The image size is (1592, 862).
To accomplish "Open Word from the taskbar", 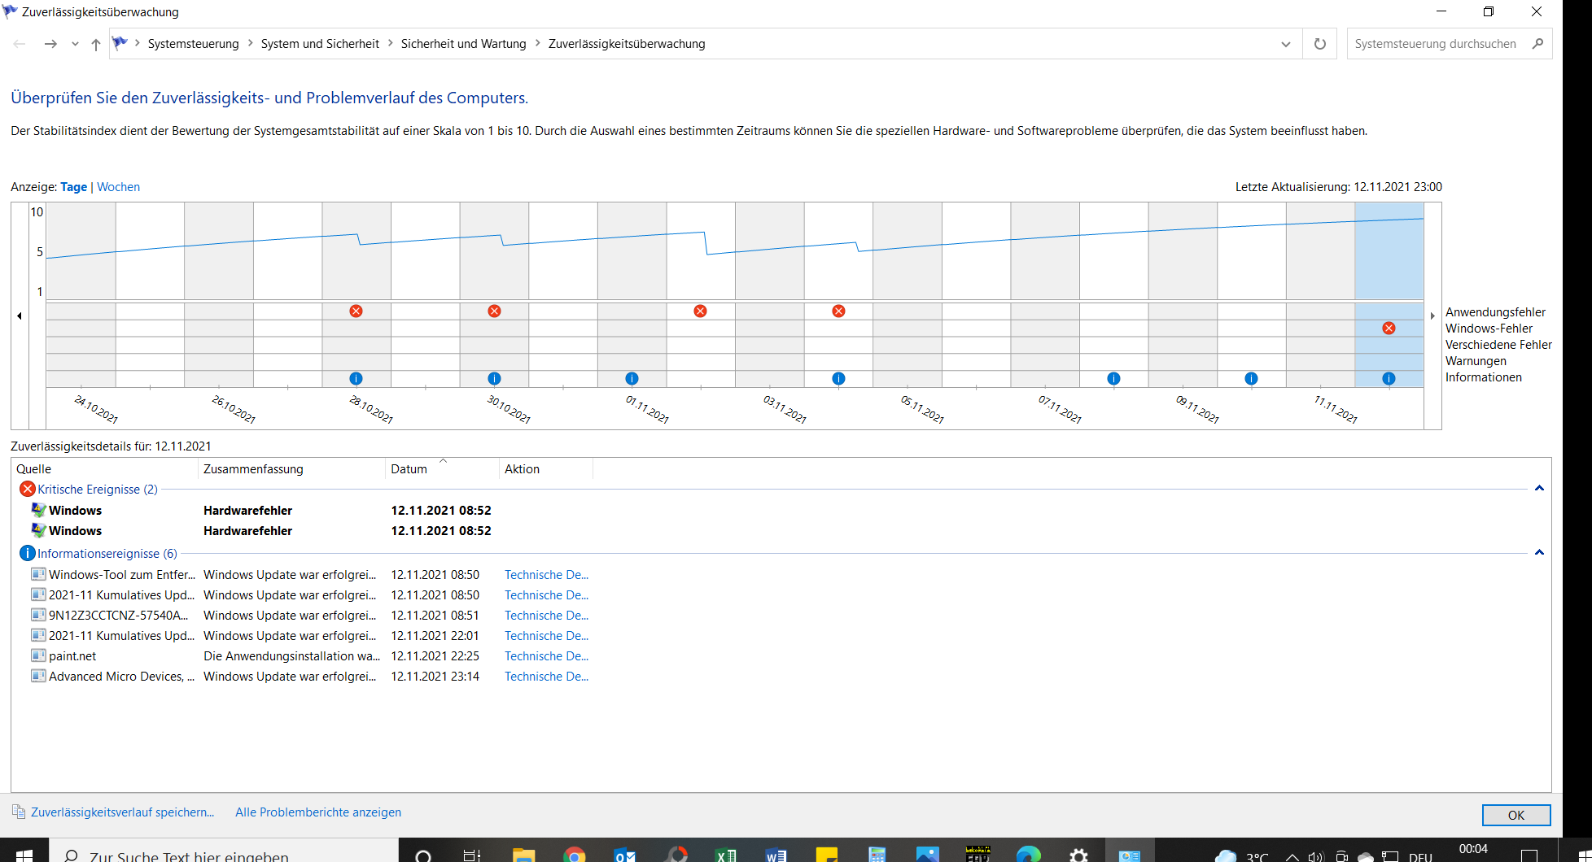I will pos(776,854).
